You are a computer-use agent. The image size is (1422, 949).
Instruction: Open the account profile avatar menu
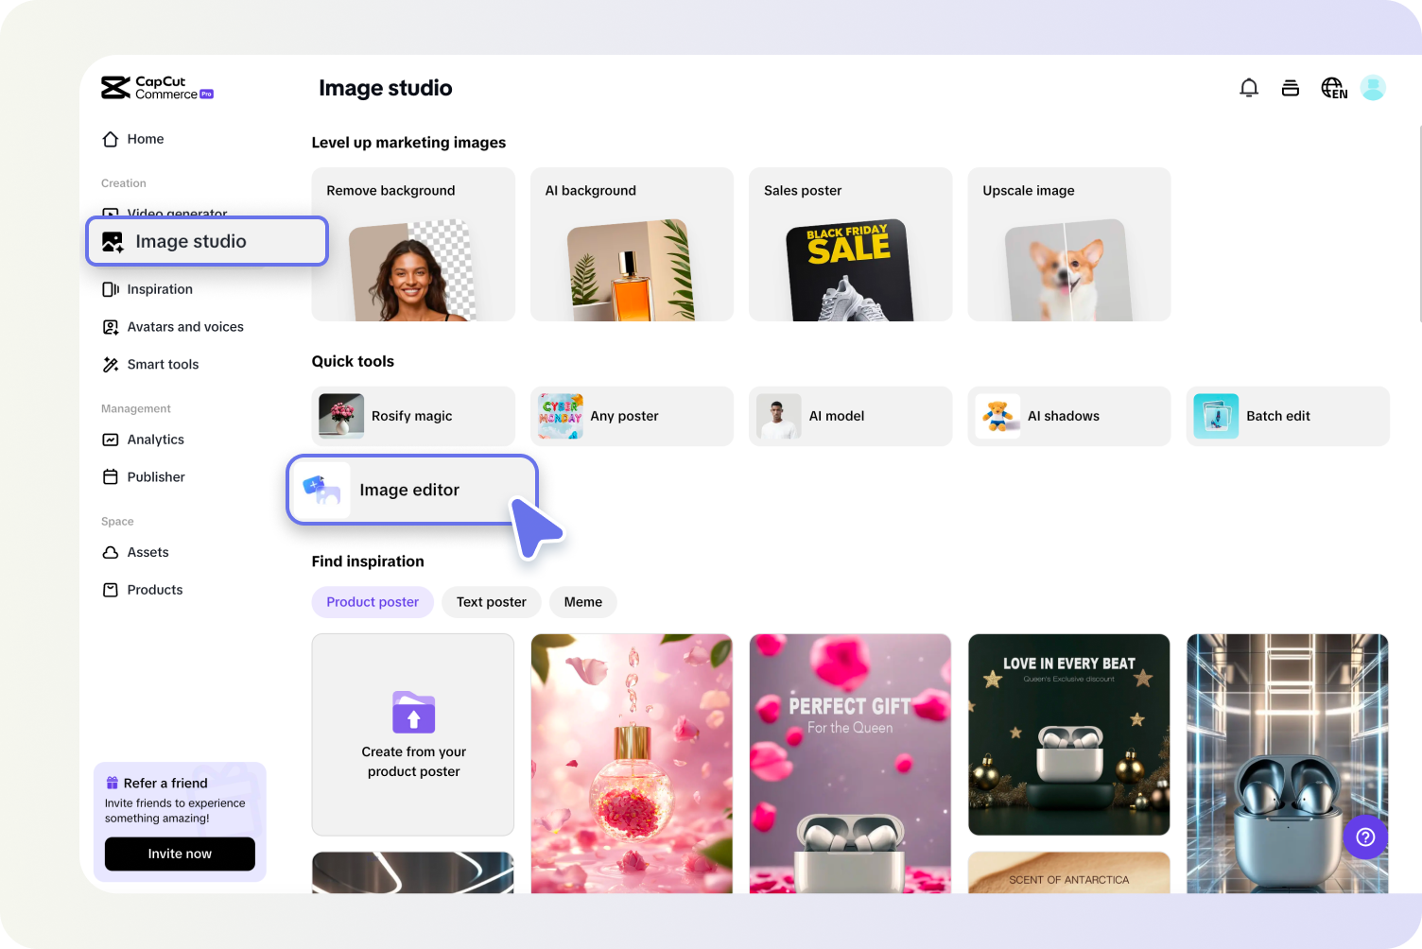1373,87
